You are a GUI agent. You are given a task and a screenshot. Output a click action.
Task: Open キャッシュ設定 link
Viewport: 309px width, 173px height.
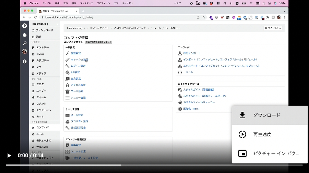click(80, 59)
